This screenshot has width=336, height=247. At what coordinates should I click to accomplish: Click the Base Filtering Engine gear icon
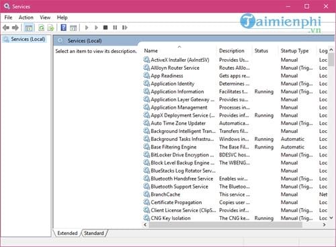coord(146,147)
